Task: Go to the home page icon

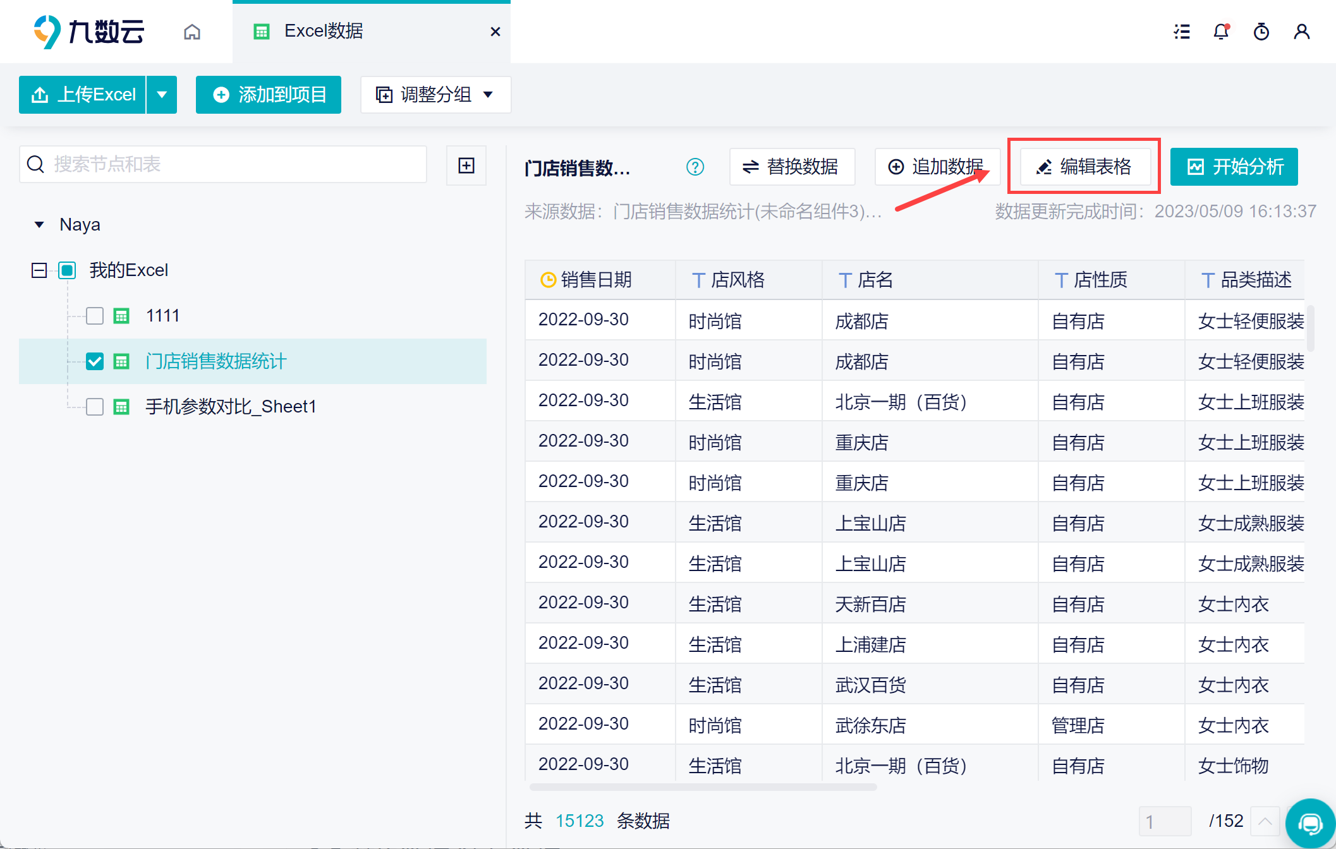Action: (192, 32)
